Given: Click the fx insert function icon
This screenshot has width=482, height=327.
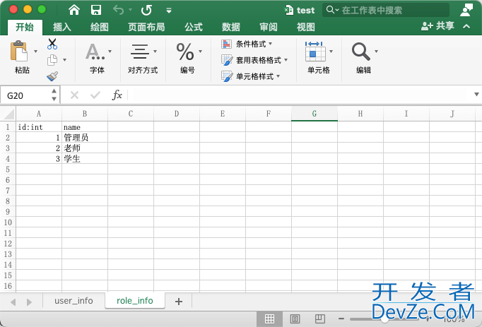Looking at the screenshot, I should (x=117, y=95).
